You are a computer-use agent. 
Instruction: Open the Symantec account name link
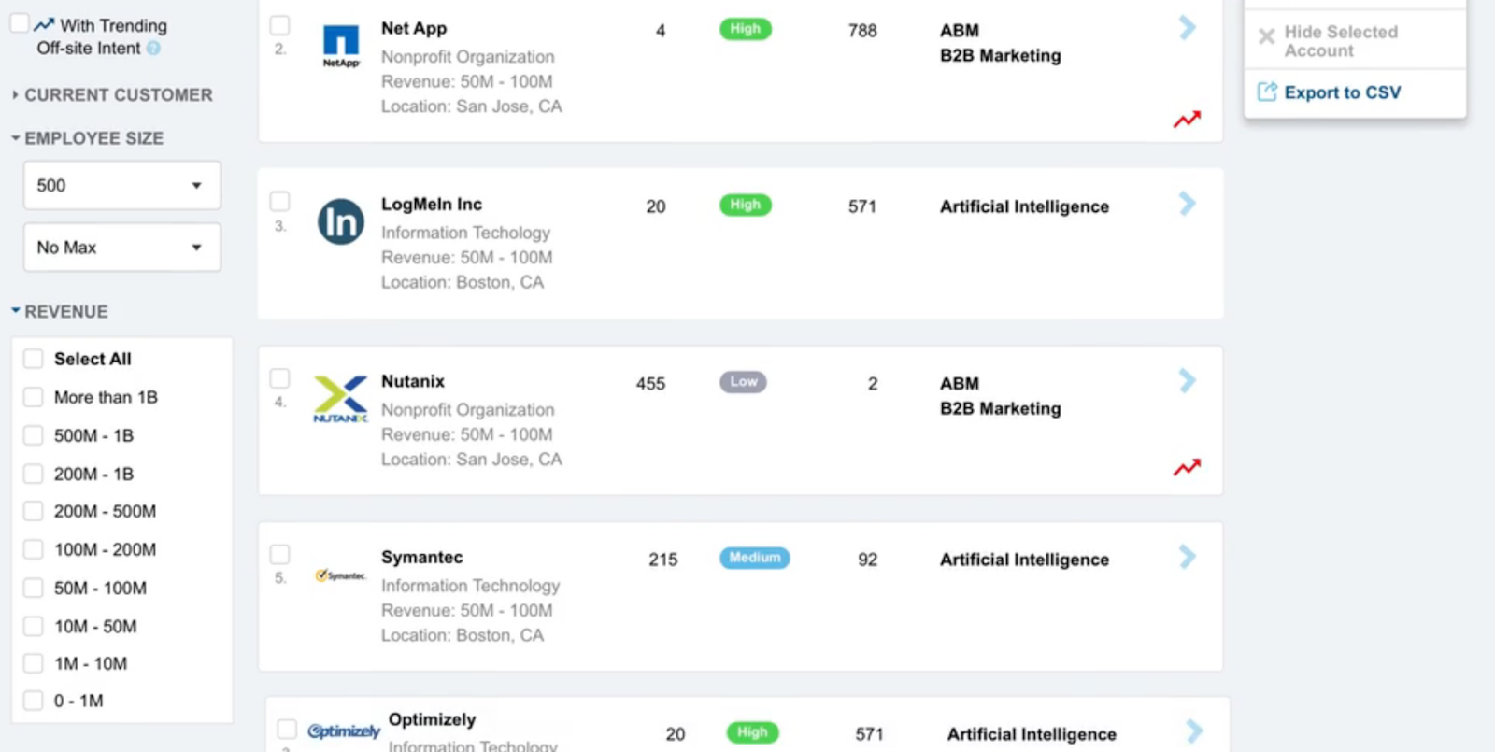[x=421, y=557]
